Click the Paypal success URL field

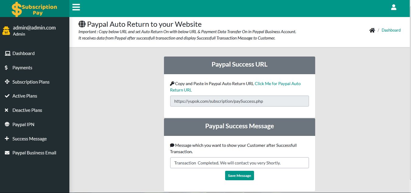[x=239, y=101]
